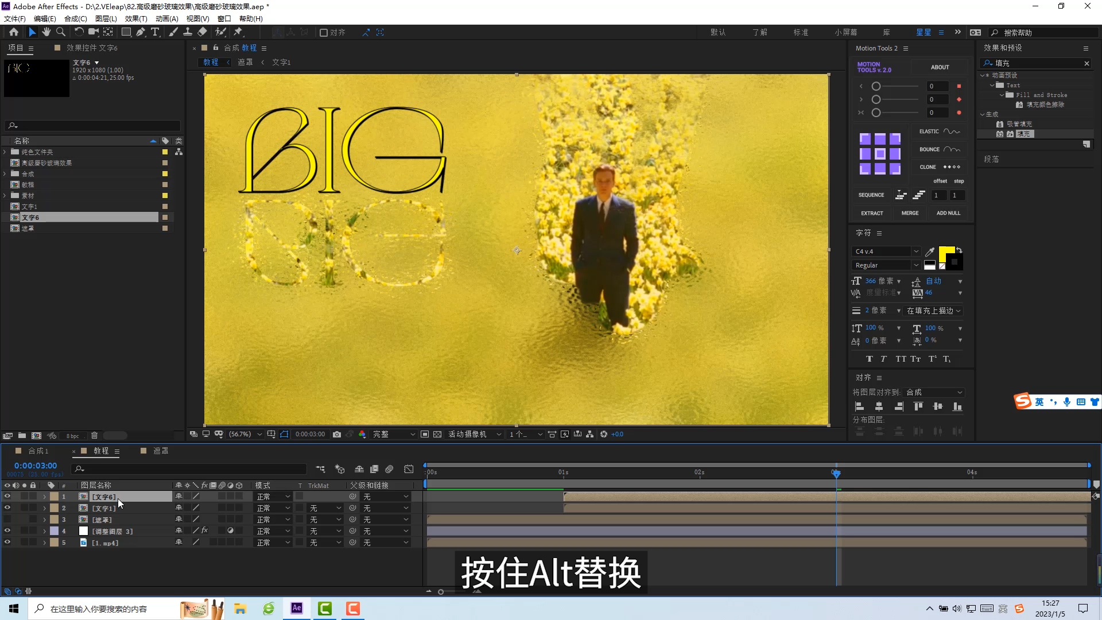Open the viewer zoom (56.7%) dropdown

click(x=245, y=434)
